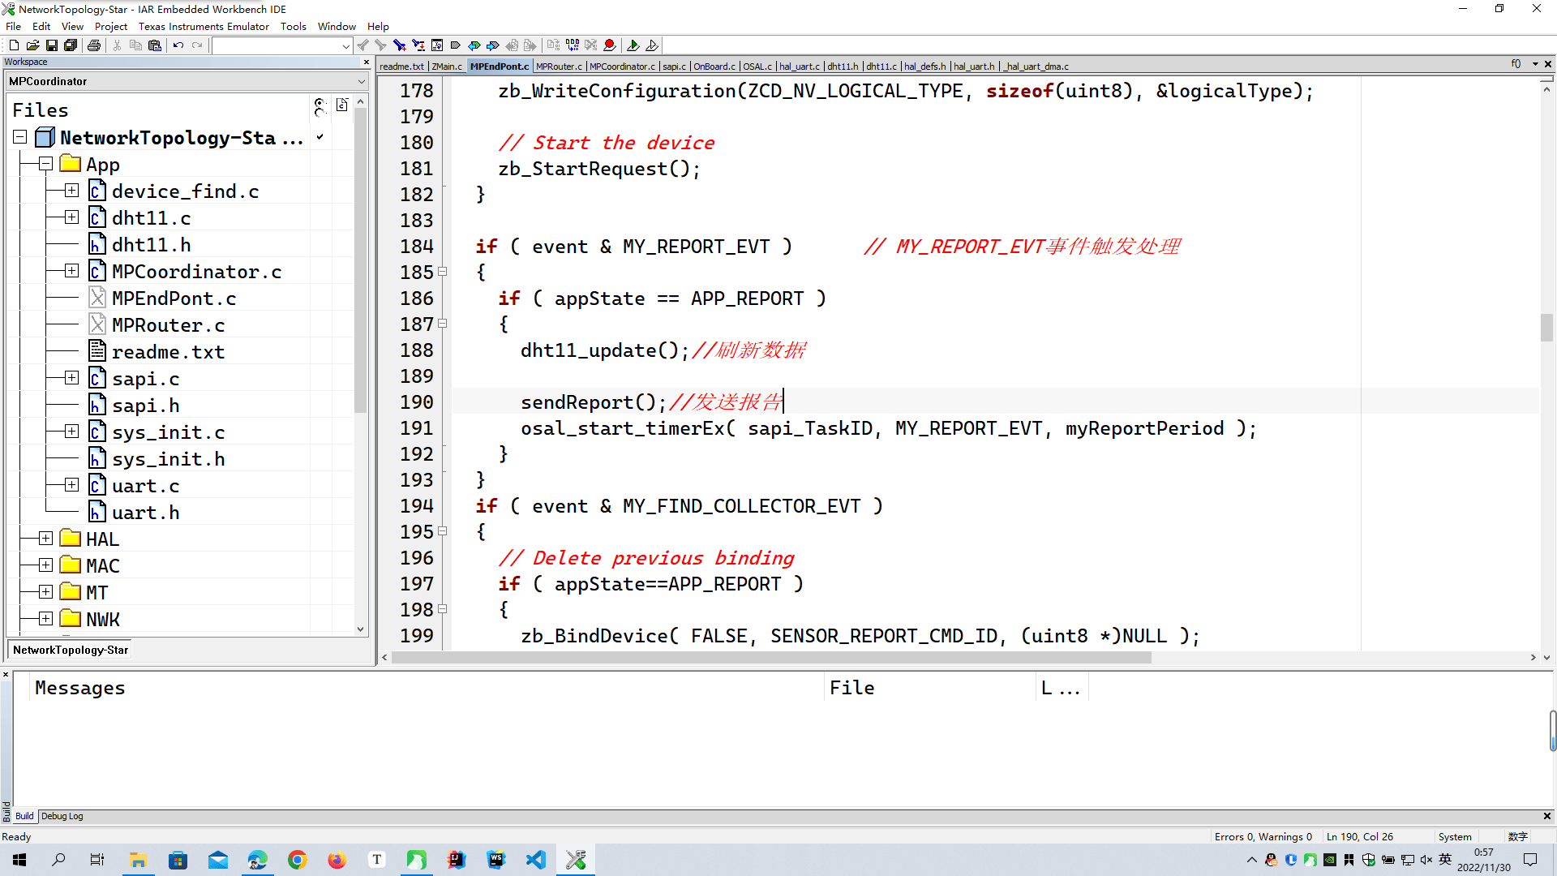Jump to previous bookmark icon

(474, 45)
